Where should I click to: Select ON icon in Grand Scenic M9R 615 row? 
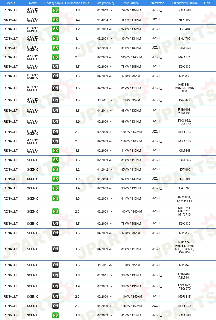pos(55,132)
